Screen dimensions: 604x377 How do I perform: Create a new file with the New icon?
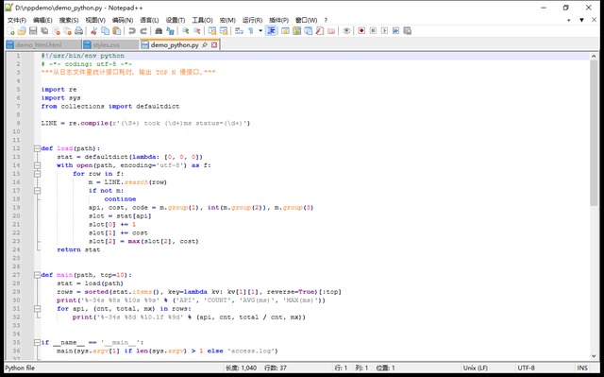[x=10, y=31]
